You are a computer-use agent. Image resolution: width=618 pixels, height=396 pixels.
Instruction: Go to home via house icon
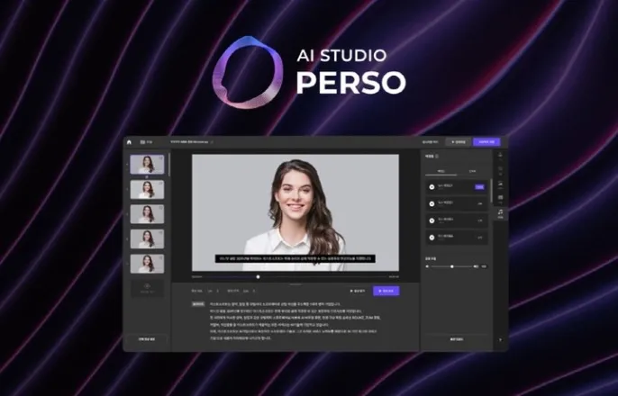(x=130, y=142)
